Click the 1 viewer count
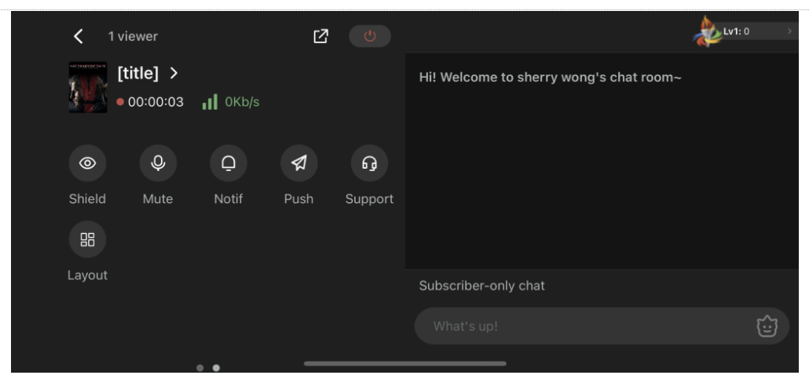Viewport: 809px width, 386px height. point(133,37)
